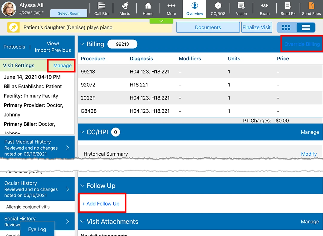Open the Exam eye icon
The image size is (323, 236).
(265, 6)
